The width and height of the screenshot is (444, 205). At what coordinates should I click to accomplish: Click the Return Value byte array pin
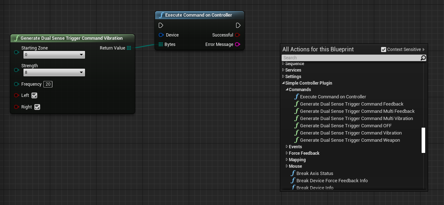pyautogui.click(x=129, y=48)
